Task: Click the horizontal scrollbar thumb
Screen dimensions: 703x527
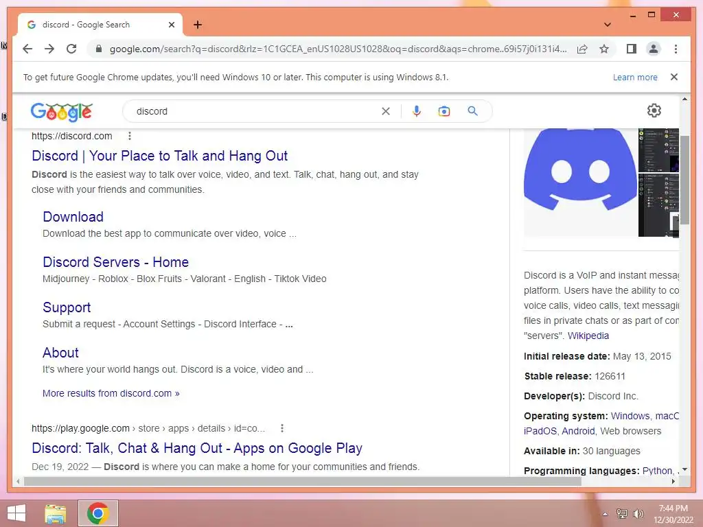Action: pyautogui.click(x=303, y=482)
